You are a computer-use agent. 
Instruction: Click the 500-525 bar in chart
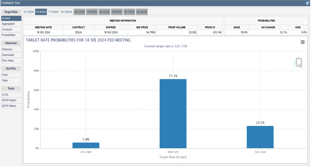[x=173, y=114]
